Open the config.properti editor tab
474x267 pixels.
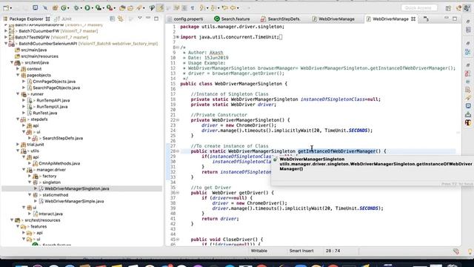(x=185, y=19)
